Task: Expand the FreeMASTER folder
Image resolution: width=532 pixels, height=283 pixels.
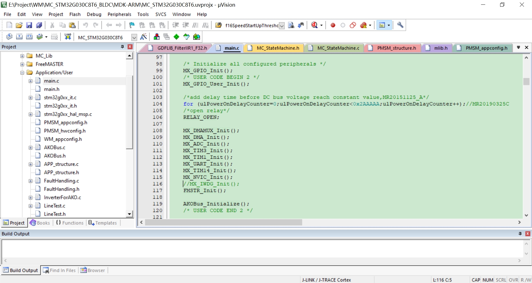Action: pyautogui.click(x=22, y=64)
